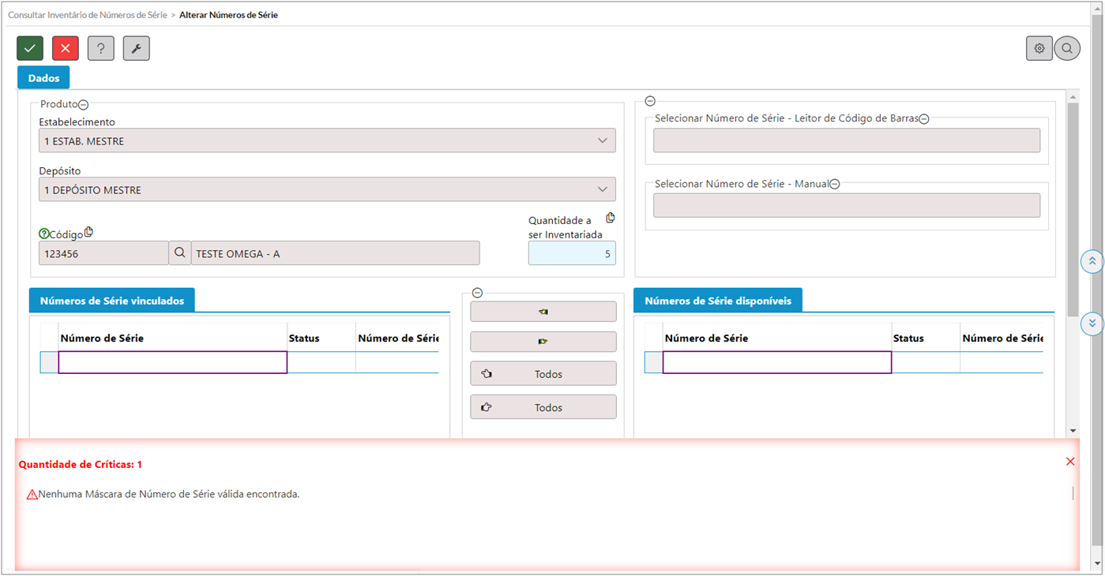This screenshot has height=576, width=1105.
Task: Close the critiques error panel
Action: click(1070, 462)
